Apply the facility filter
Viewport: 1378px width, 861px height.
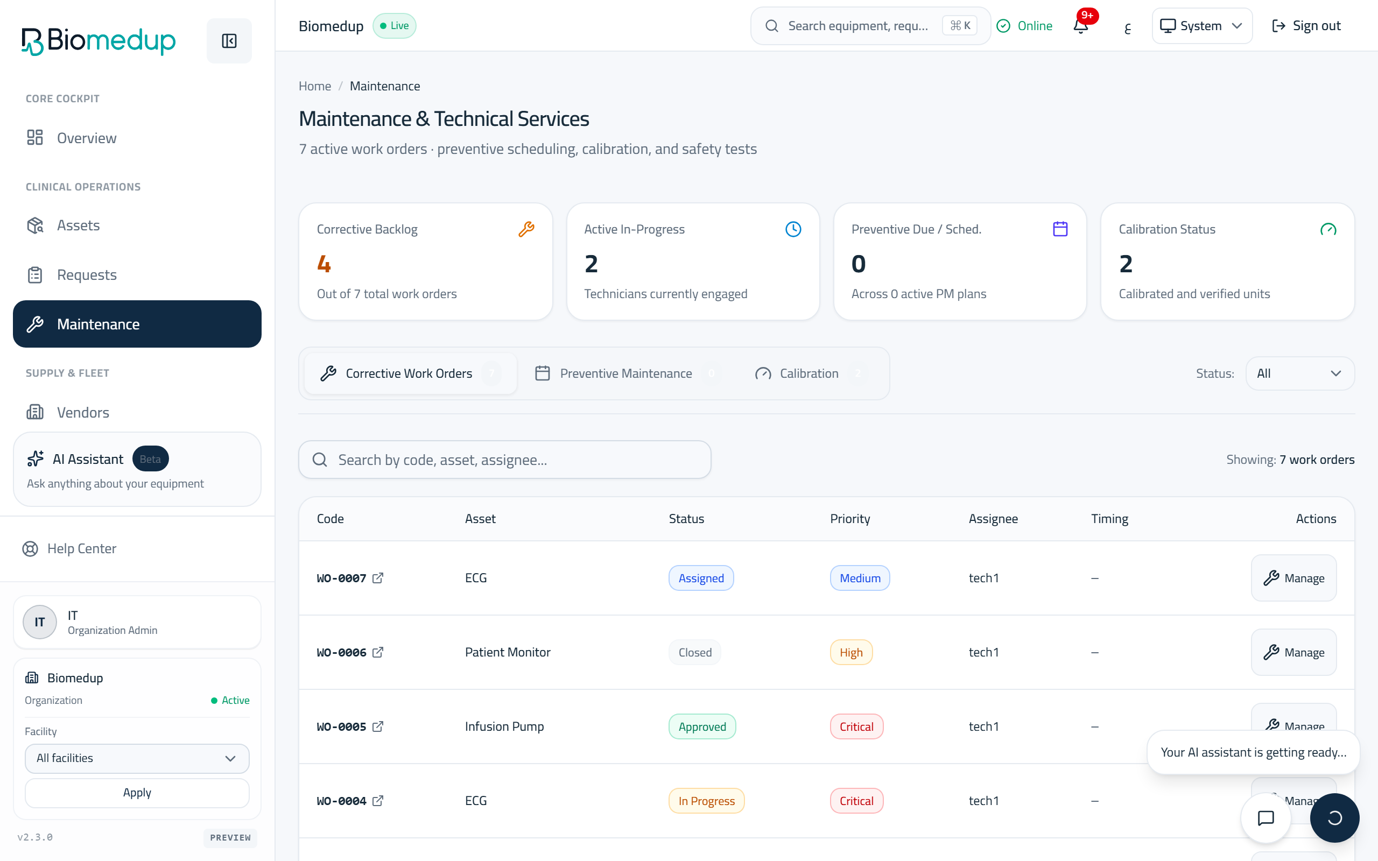137,793
